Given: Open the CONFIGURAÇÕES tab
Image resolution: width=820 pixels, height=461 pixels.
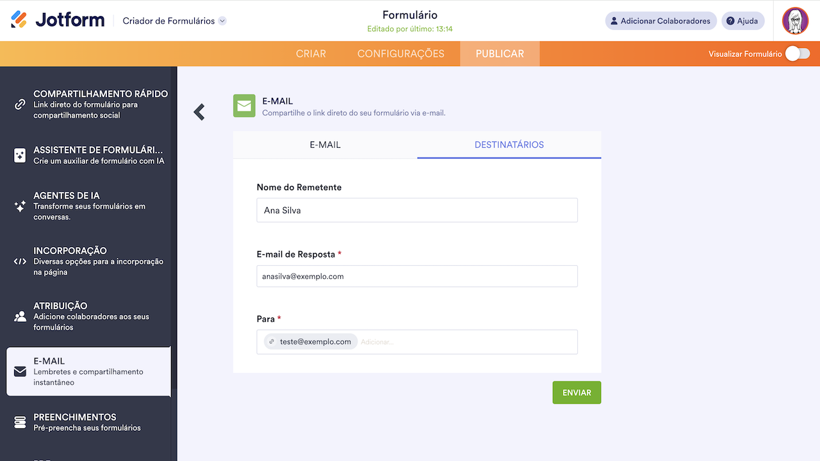Looking at the screenshot, I should pos(400,54).
